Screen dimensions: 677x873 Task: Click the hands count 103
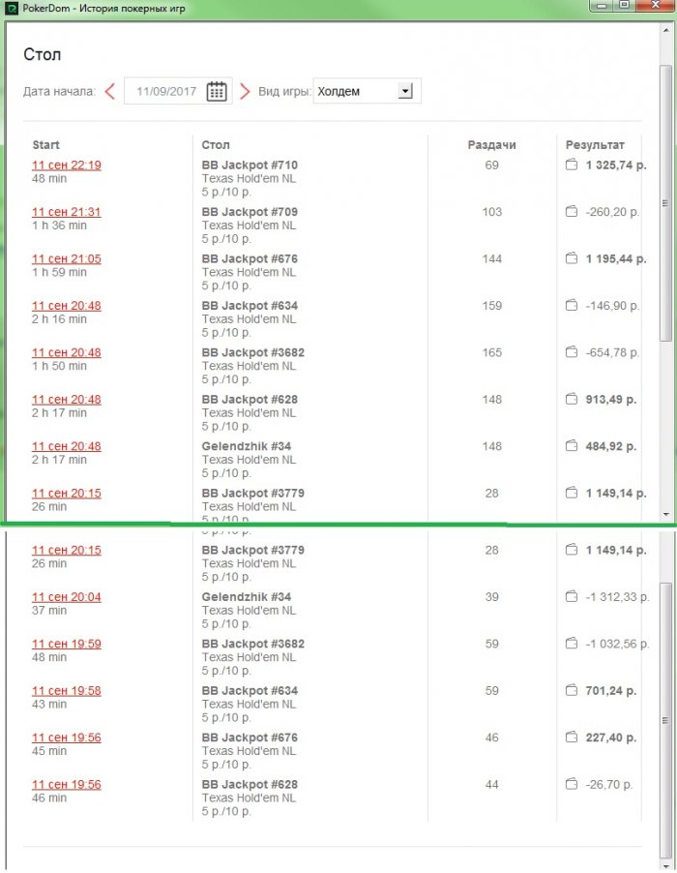pyautogui.click(x=491, y=212)
